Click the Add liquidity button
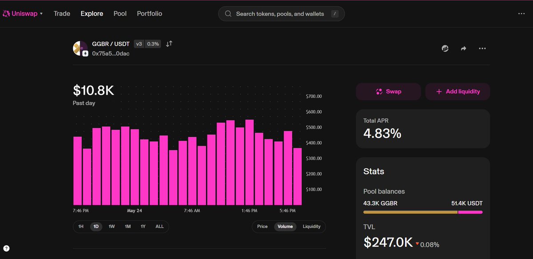The image size is (533, 259). click(458, 92)
